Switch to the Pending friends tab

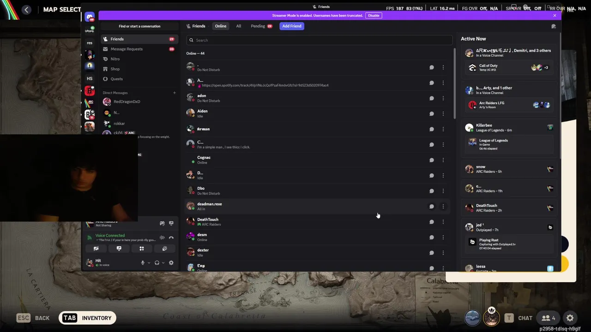click(261, 26)
